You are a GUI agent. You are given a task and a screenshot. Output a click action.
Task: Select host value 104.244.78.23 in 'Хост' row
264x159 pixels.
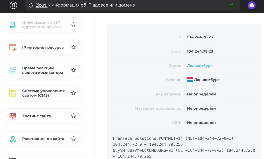point(200,51)
